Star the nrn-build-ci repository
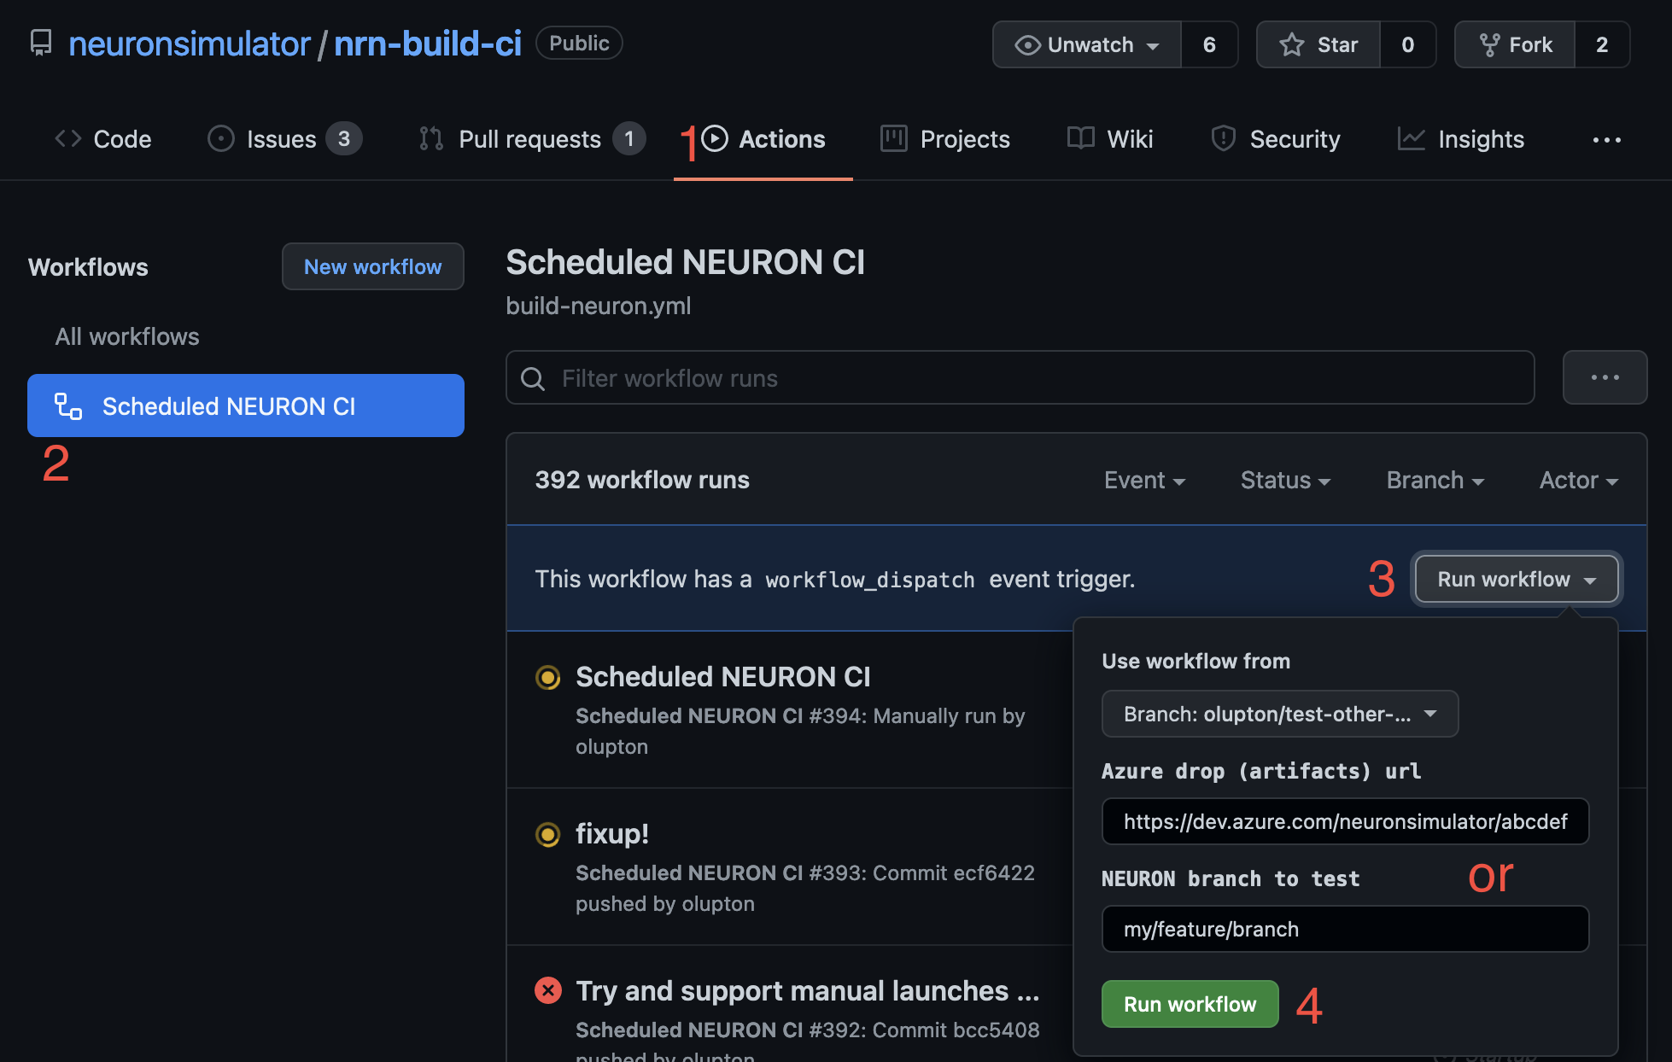The height and width of the screenshot is (1062, 1672). coord(1318,44)
